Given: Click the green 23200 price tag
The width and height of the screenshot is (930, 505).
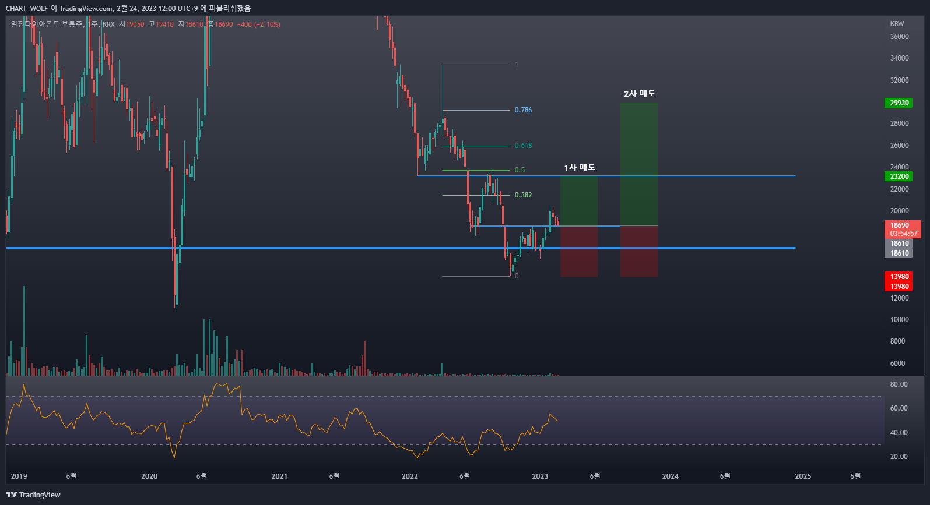Looking at the screenshot, I should 899,176.
